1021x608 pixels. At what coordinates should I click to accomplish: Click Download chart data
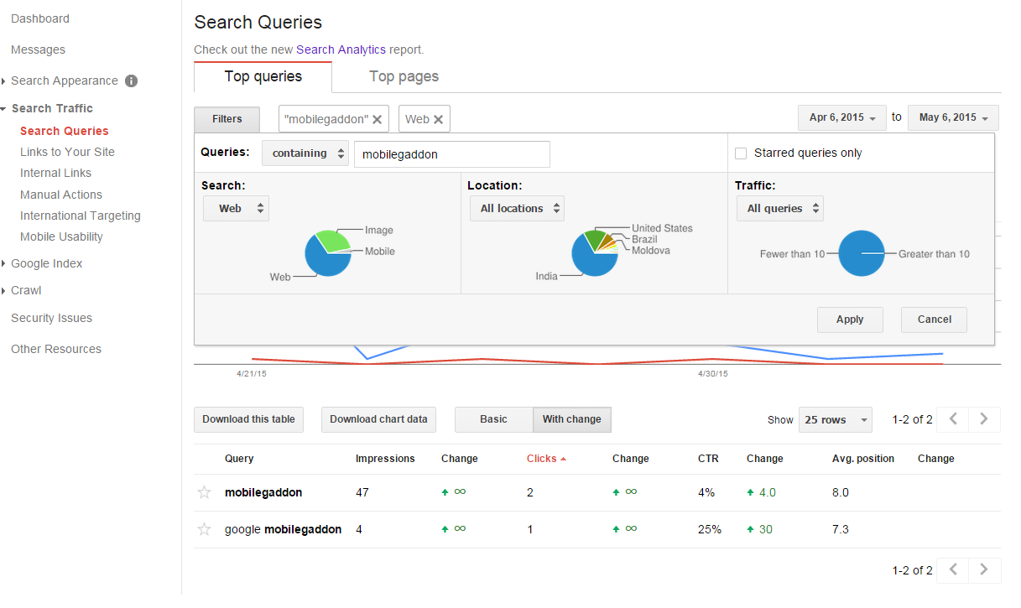(378, 419)
